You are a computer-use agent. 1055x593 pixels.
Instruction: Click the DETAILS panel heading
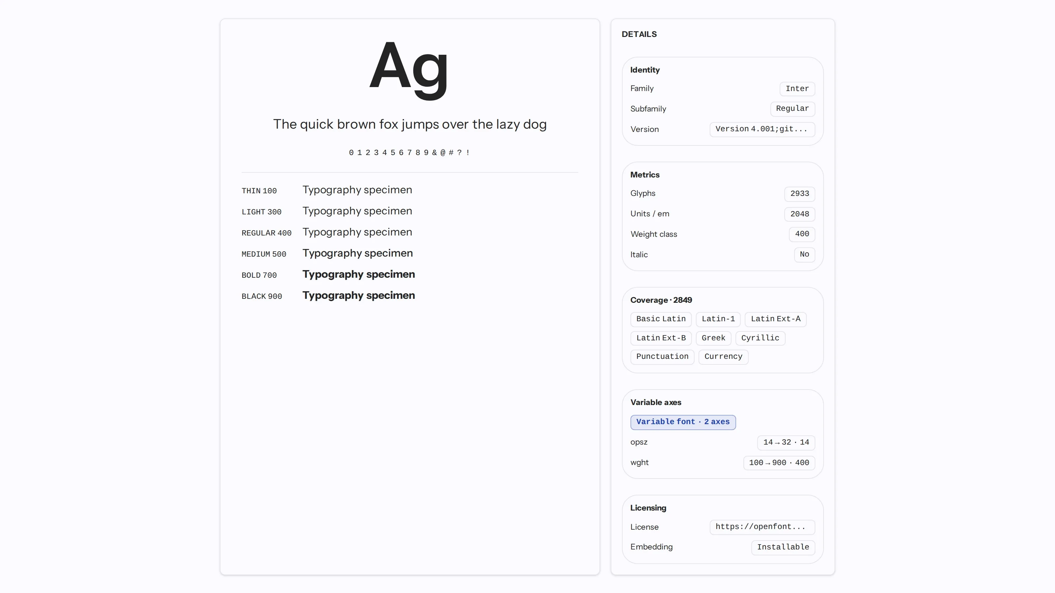[639, 34]
